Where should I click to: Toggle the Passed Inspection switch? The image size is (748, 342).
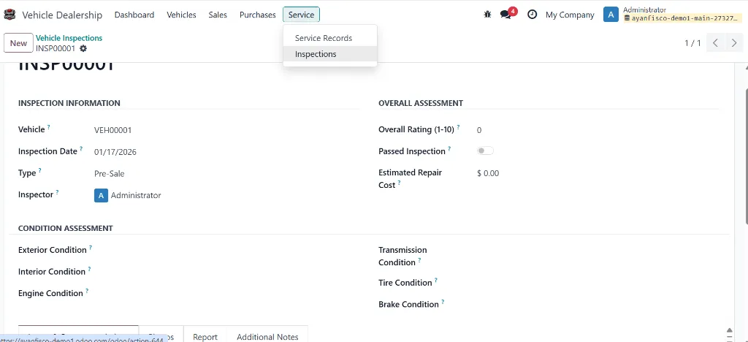(485, 151)
